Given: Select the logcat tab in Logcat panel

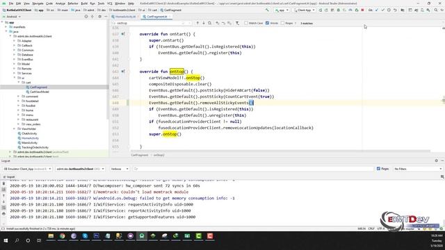Looking at the screenshot, I should pos(9,176).
